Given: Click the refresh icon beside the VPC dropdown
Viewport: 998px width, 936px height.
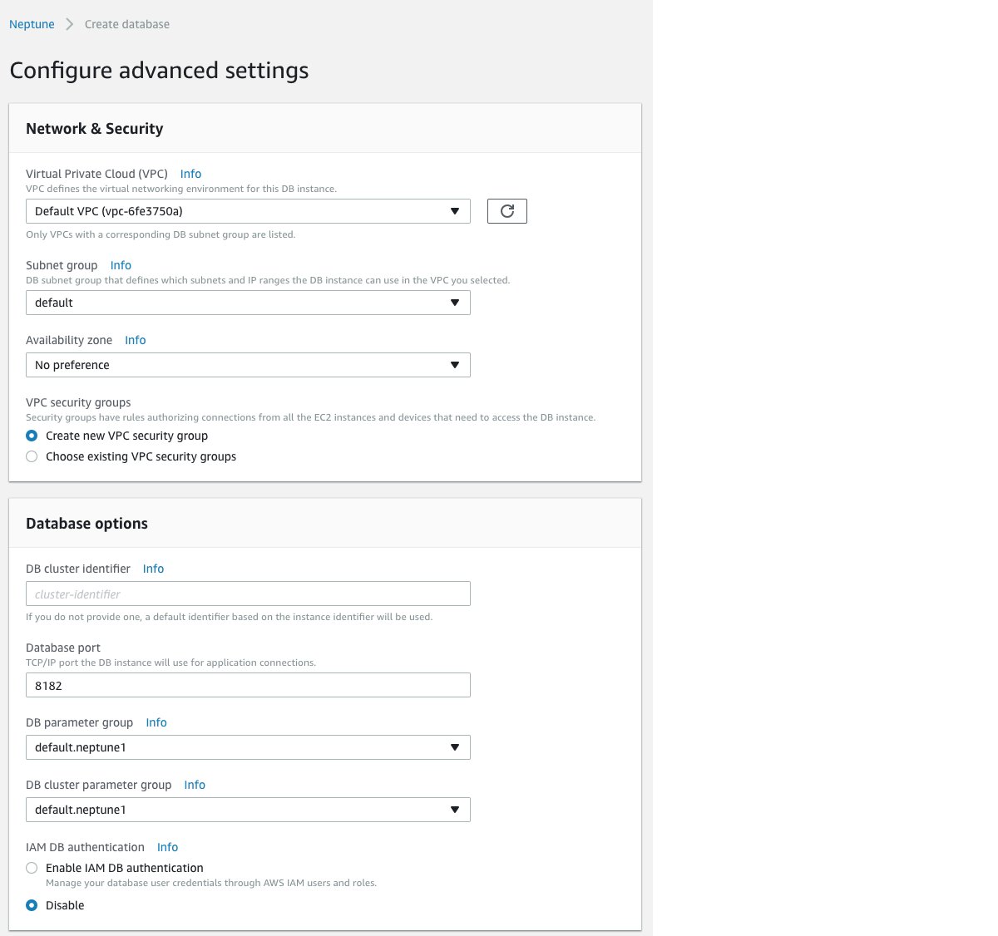Looking at the screenshot, I should pyautogui.click(x=506, y=210).
